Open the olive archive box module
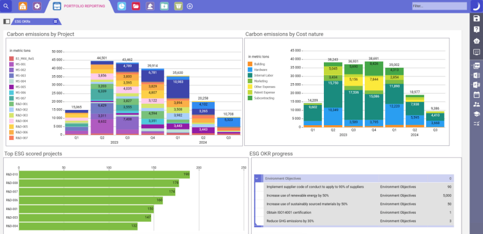Image resolution: width=483 pixels, height=234 pixels. click(x=178, y=6)
